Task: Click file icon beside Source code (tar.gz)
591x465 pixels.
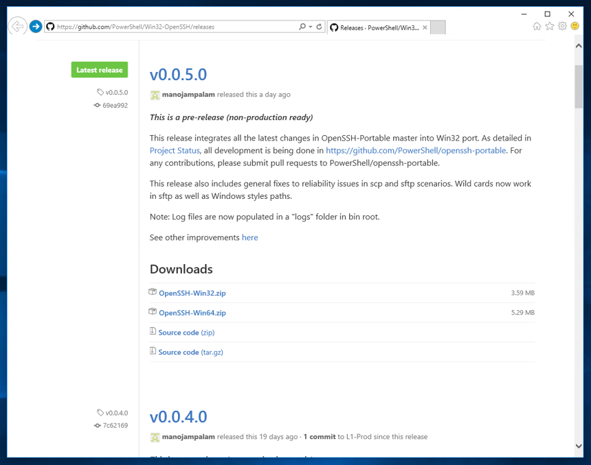Action: (153, 350)
